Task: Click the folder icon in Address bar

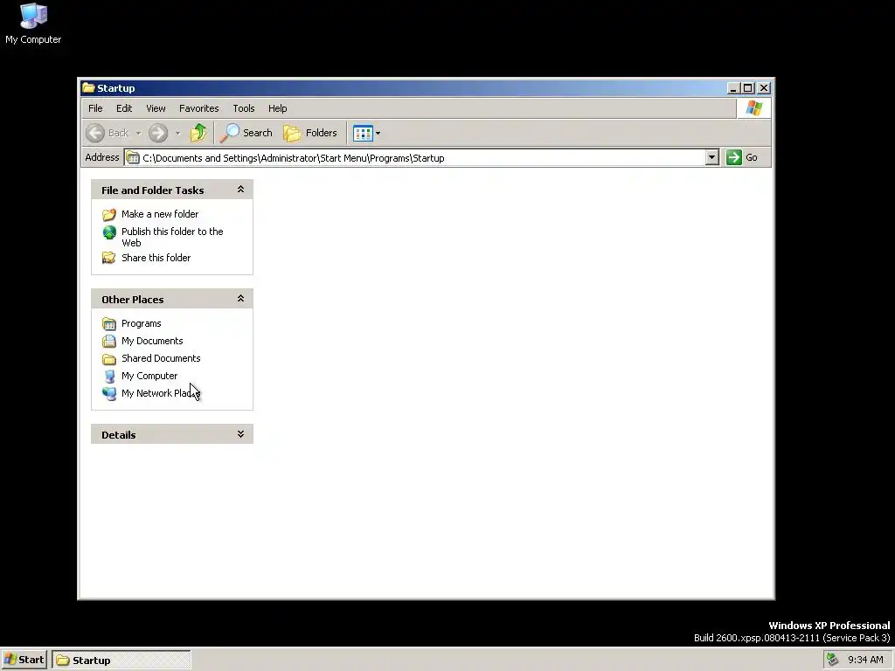Action: coord(133,158)
